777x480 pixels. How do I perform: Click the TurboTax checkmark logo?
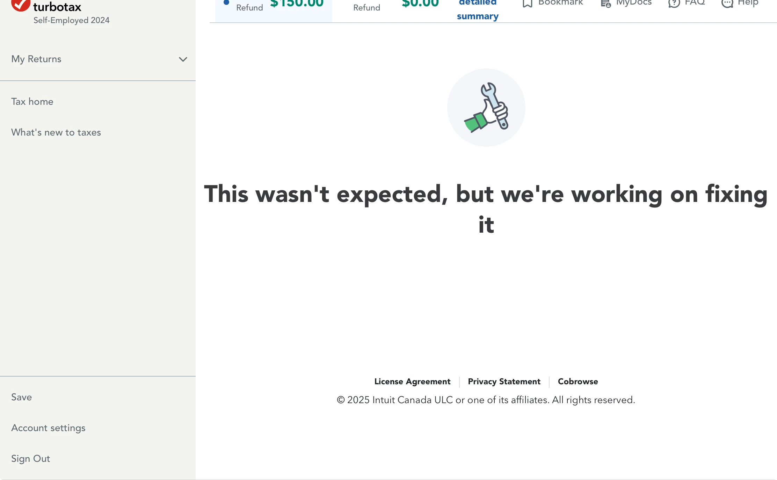tap(20, 5)
